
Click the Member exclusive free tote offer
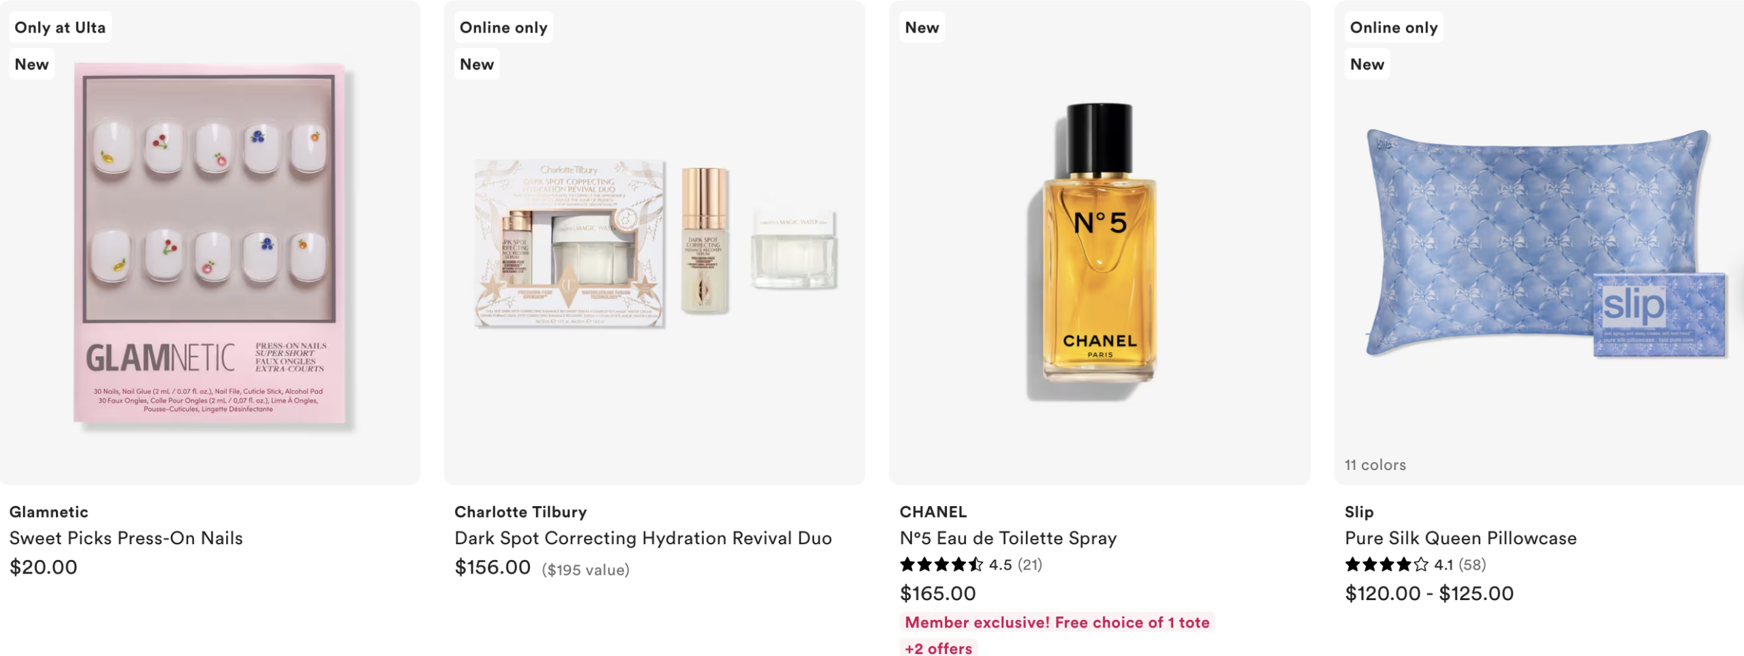pyautogui.click(x=1057, y=622)
